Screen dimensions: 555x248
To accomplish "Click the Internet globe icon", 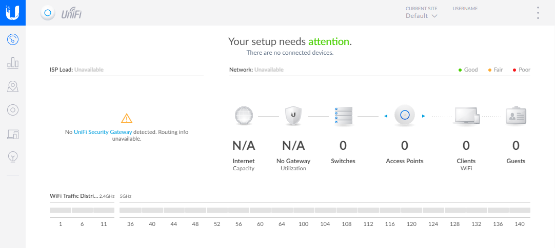I will (x=244, y=116).
